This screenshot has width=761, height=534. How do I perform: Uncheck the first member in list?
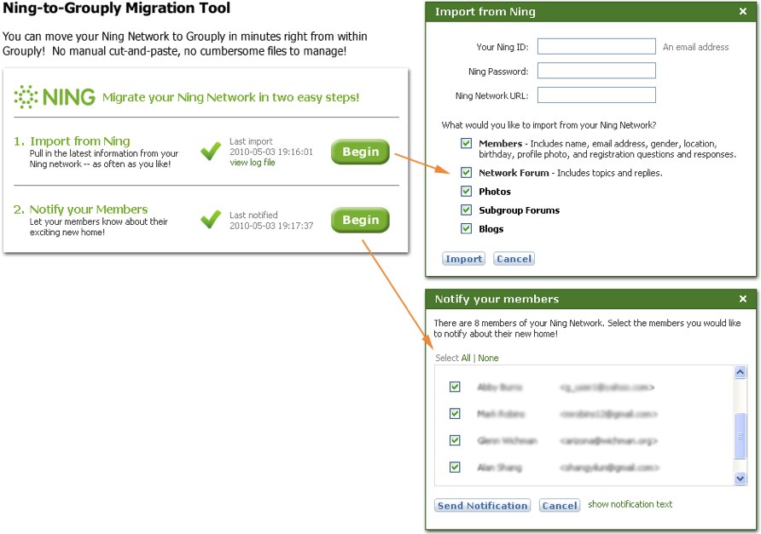455,387
